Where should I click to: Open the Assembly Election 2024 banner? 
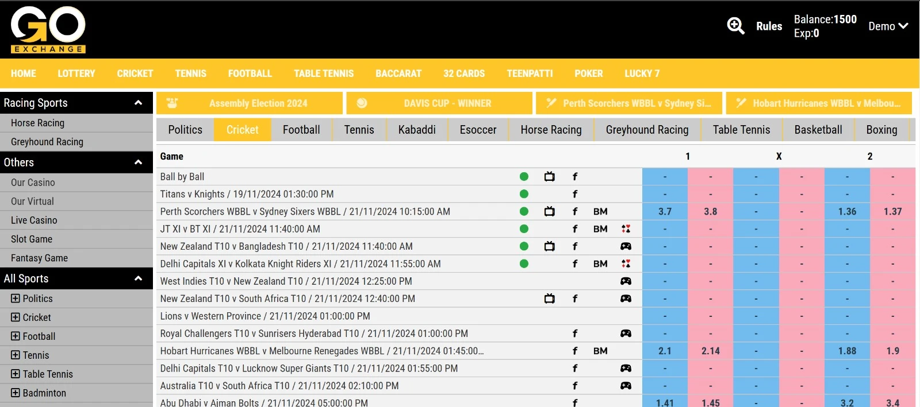(x=250, y=103)
